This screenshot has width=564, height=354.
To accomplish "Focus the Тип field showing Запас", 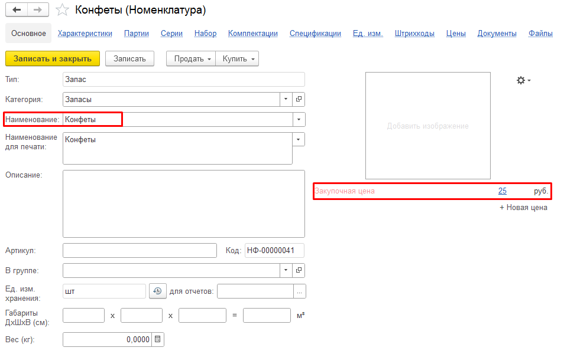I will coord(184,79).
